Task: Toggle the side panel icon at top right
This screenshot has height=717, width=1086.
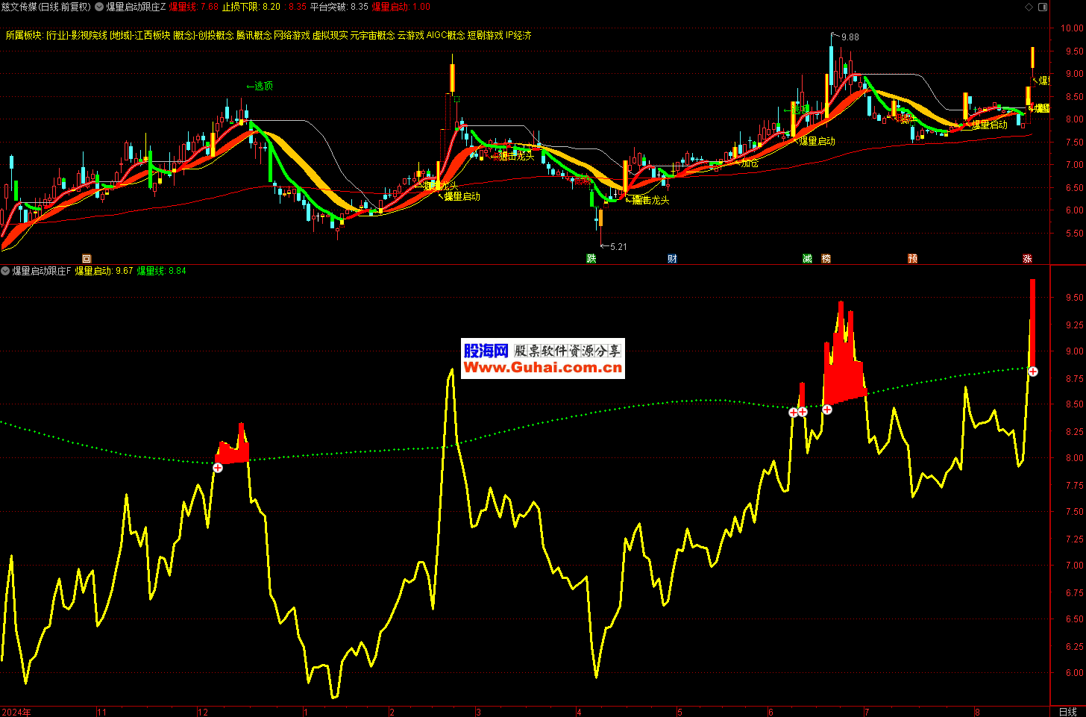Action: coord(1043,7)
